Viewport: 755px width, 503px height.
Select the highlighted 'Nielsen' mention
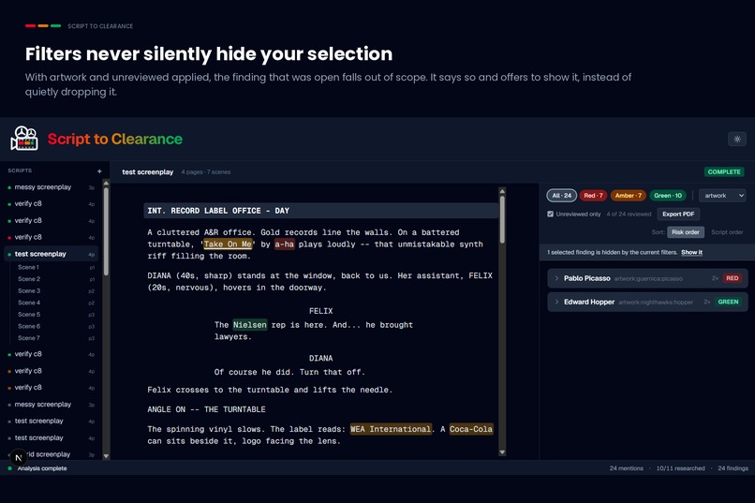250,325
